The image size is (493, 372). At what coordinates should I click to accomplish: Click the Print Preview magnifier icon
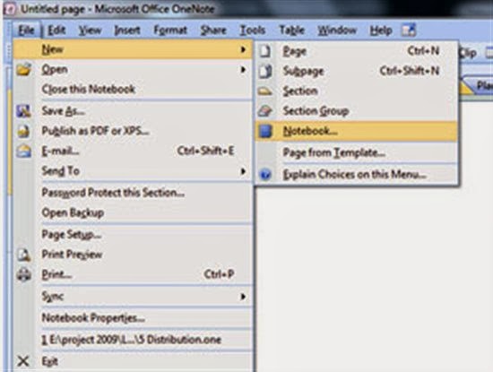tap(24, 255)
